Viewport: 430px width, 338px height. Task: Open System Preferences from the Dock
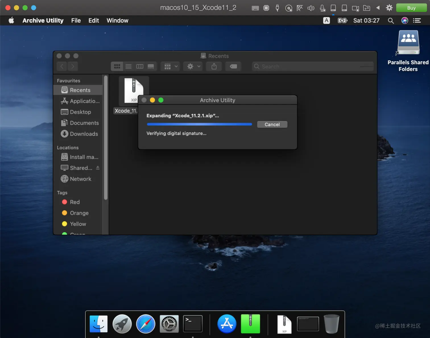[x=169, y=324]
